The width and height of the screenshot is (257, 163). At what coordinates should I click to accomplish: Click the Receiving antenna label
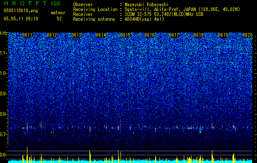click(94, 19)
